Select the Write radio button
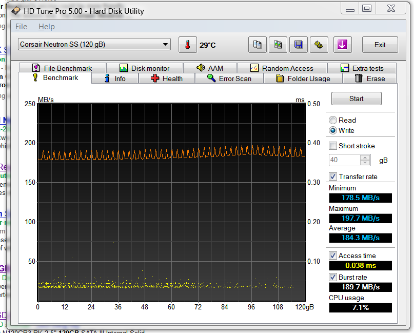The width and height of the screenshot is (414, 333). [333, 130]
